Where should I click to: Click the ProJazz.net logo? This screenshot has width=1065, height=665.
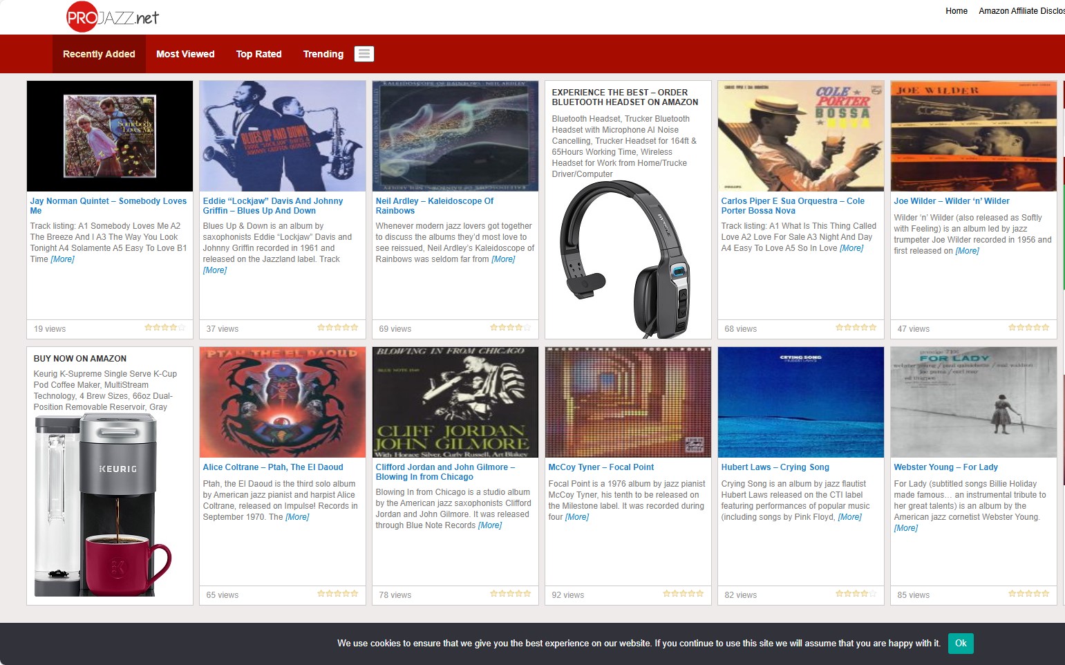(113, 17)
